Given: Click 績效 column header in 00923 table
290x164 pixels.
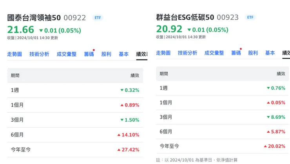Looking at the screenshot, I should click(x=281, y=74).
